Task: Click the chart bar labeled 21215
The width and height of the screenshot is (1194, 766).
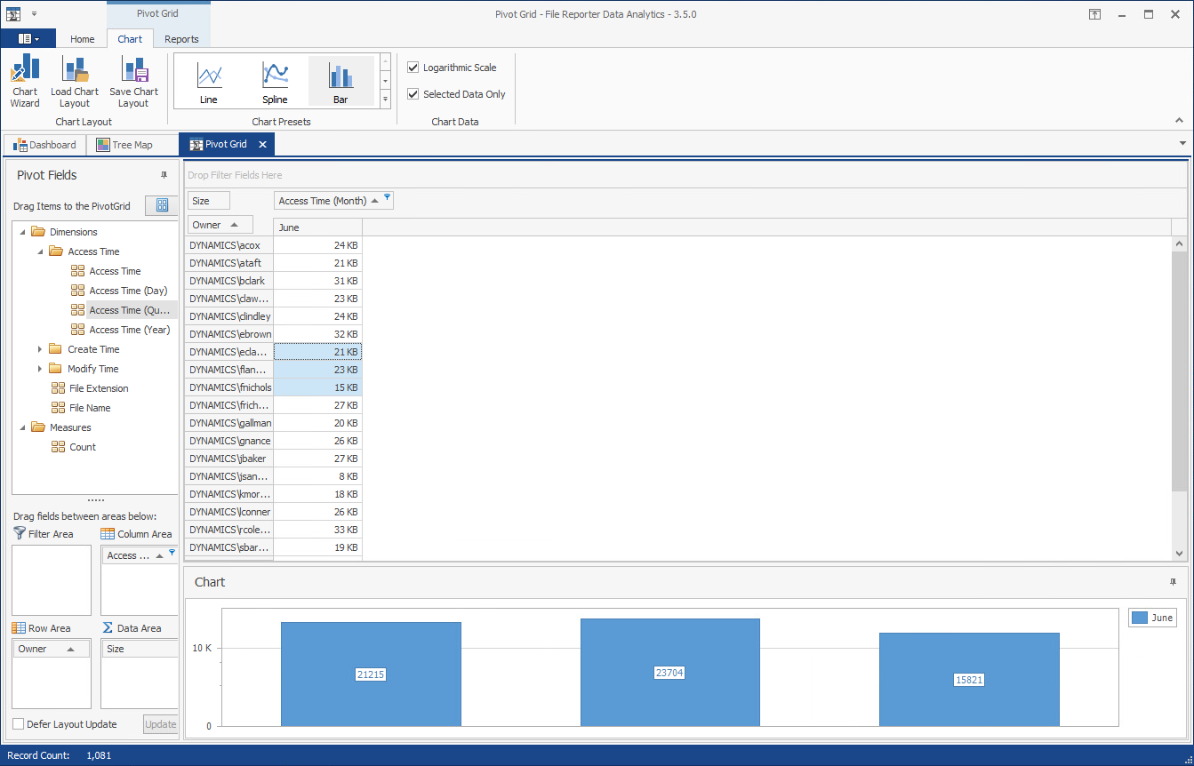Action: tap(371, 674)
